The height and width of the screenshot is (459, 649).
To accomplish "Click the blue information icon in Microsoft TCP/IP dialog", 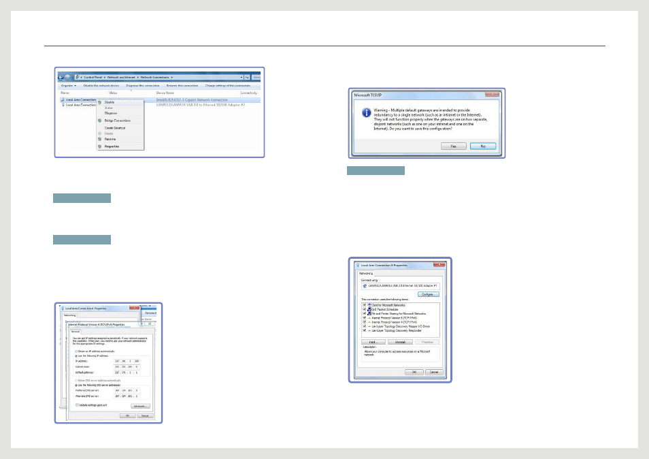I will (366, 112).
